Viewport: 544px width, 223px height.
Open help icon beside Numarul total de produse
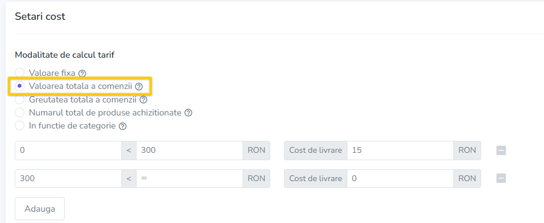188,113
